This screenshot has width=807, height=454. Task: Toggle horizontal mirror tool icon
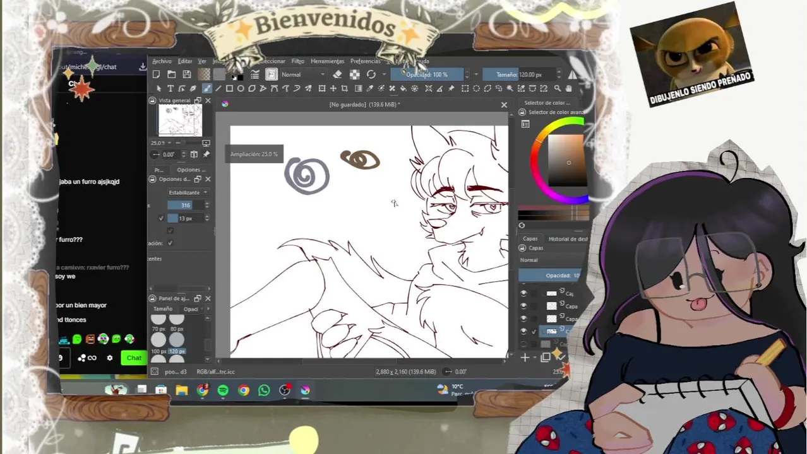coord(572,74)
